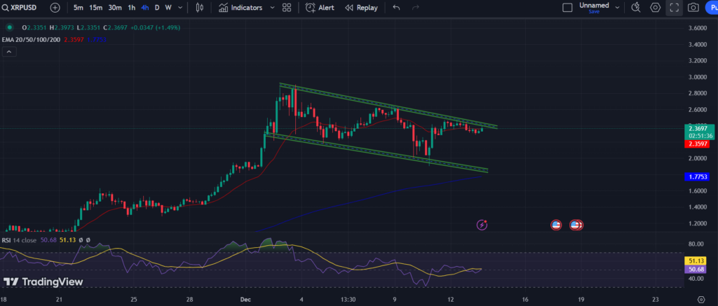This screenshot has height=306, width=718.
Task: Switch to the 5m timeframe
Action: click(79, 8)
